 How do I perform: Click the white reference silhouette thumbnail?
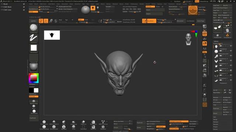coord(52,35)
